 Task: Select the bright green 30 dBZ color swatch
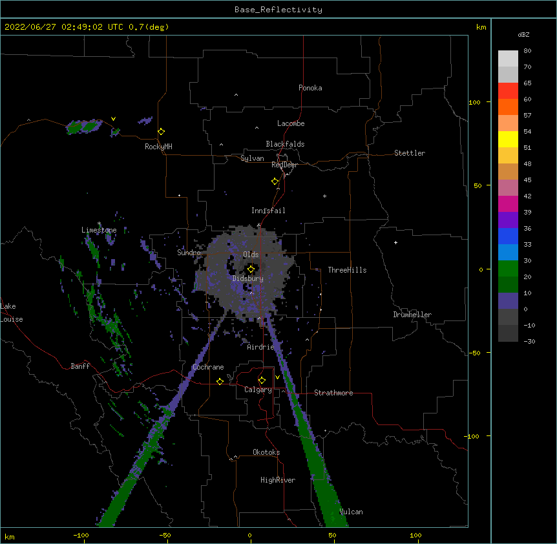(x=508, y=269)
